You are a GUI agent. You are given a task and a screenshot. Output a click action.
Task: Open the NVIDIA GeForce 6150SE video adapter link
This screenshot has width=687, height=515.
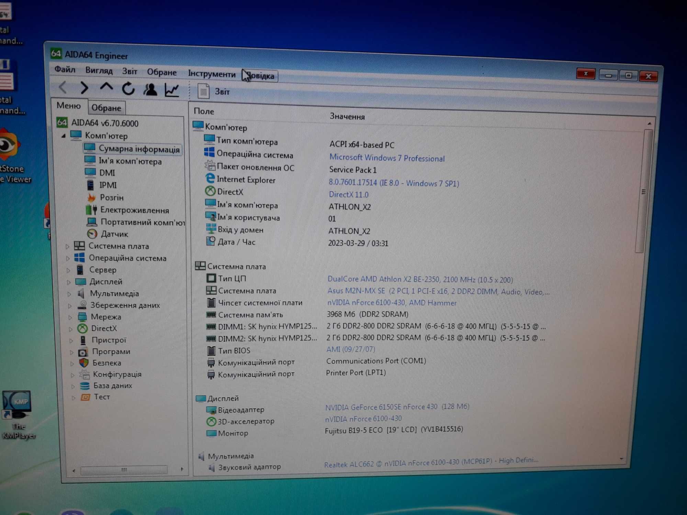click(397, 407)
